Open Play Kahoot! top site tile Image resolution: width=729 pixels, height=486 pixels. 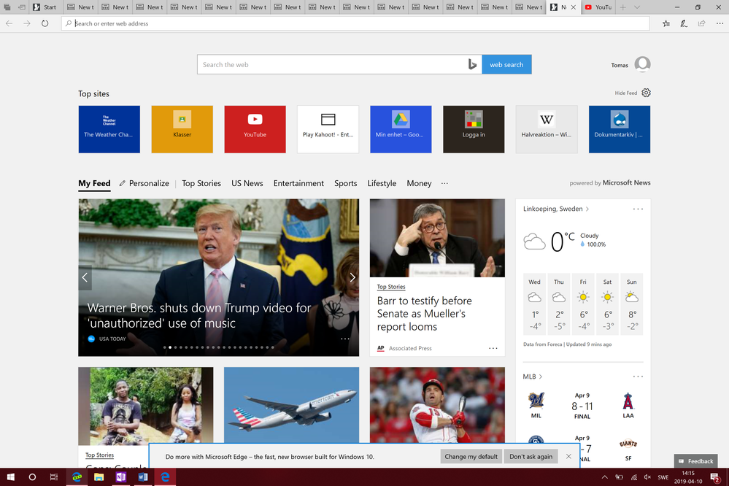328,129
